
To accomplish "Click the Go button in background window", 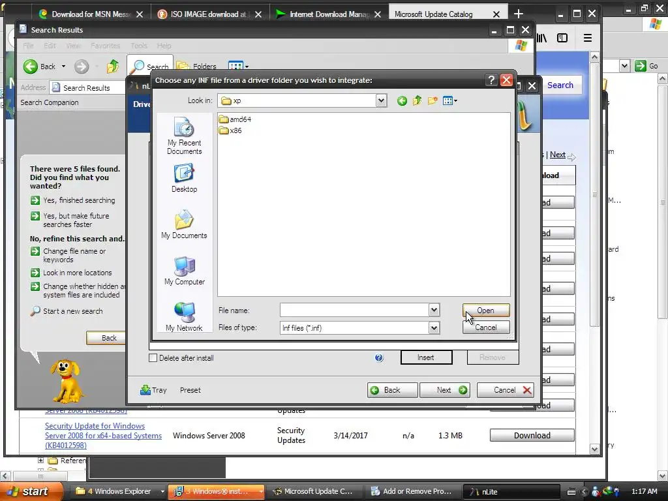I will [x=646, y=66].
